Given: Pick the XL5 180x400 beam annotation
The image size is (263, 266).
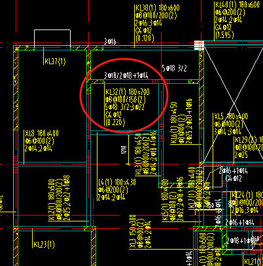Looking at the screenshot, I should (x=231, y=116).
